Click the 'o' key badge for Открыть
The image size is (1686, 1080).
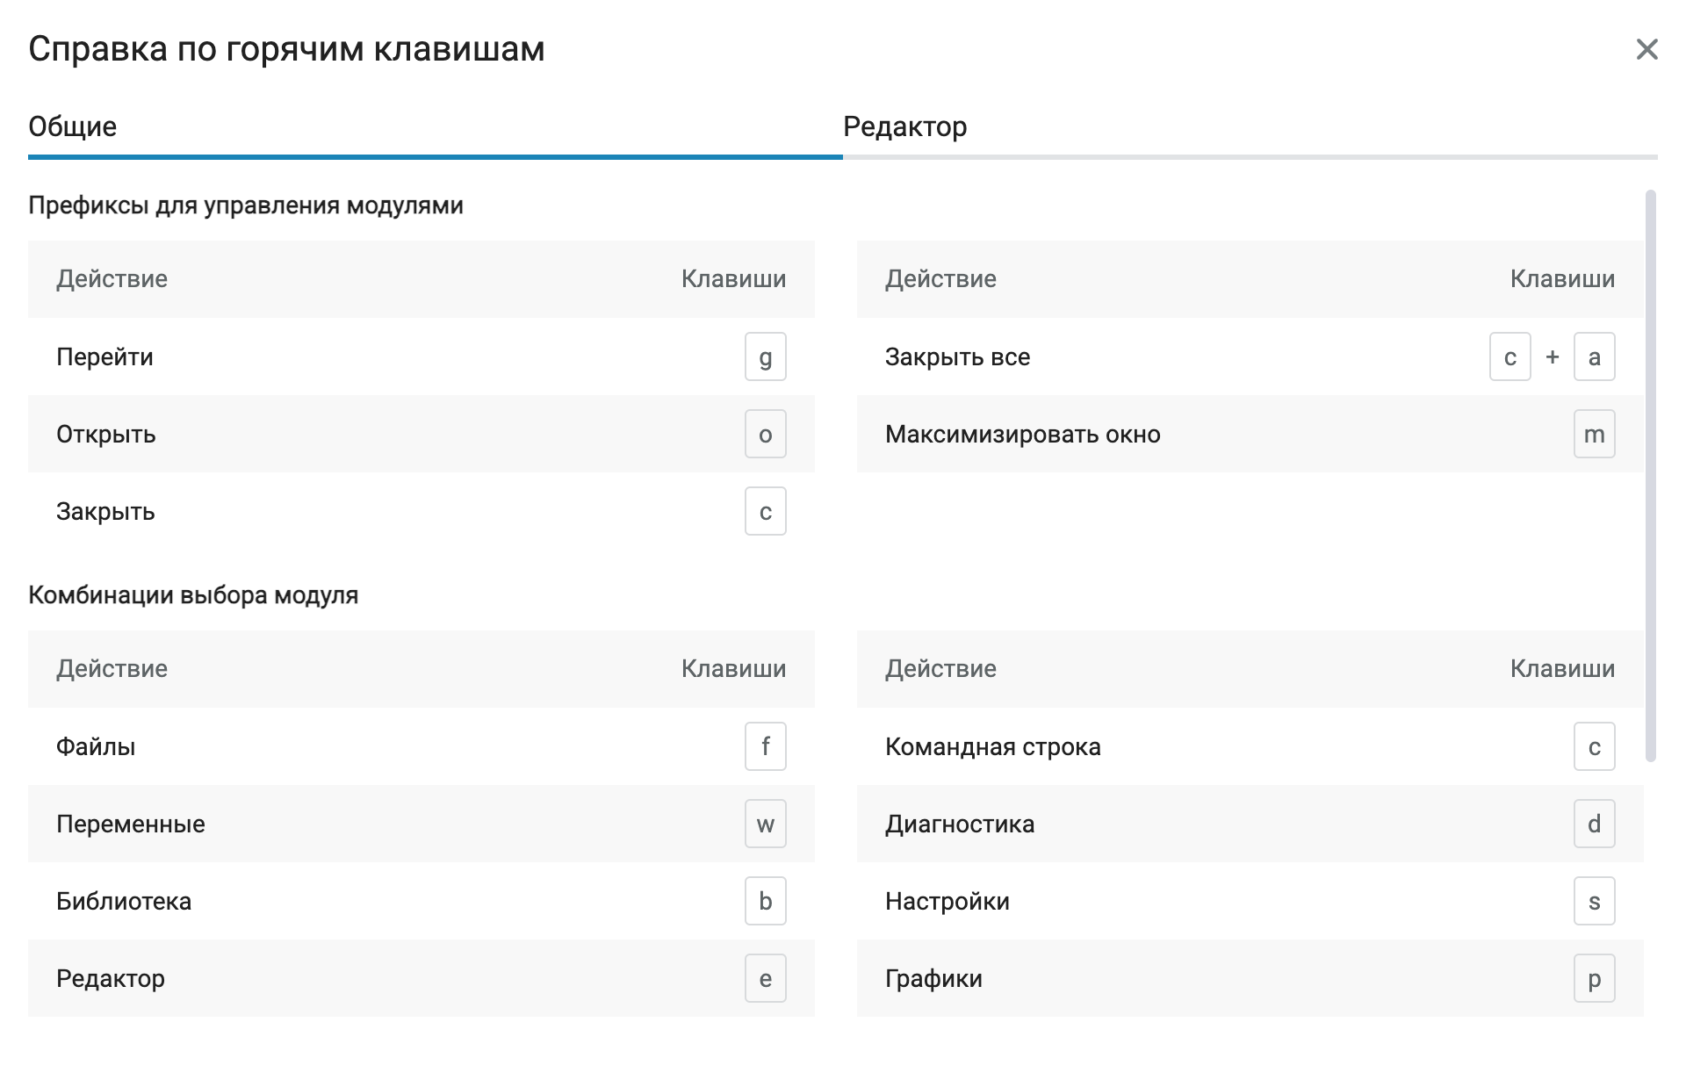click(x=765, y=434)
